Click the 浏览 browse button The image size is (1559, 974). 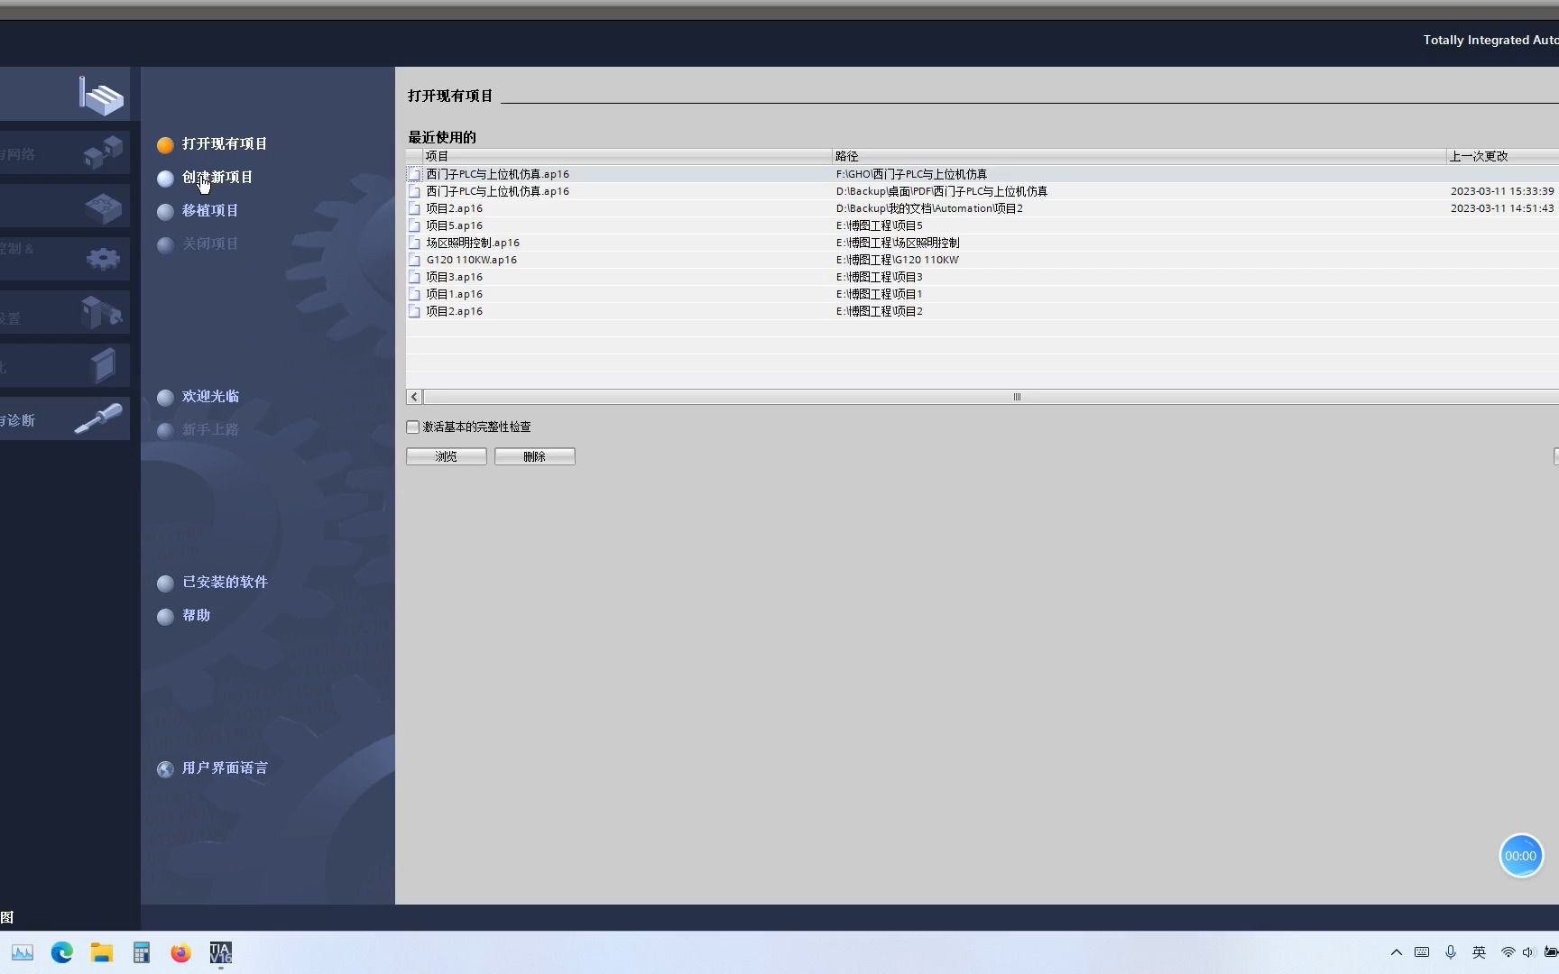click(447, 456)
